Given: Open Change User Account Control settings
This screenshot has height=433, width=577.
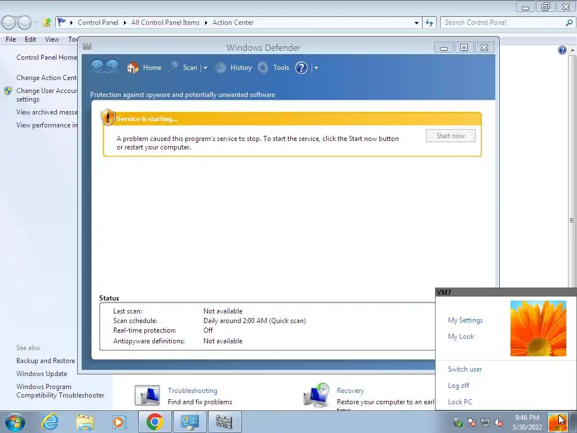Looking at the screenshot, I should [47, 95].
